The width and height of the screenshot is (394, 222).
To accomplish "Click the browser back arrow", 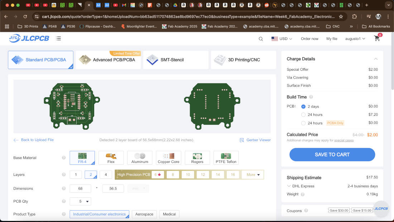I will [6, 16].
